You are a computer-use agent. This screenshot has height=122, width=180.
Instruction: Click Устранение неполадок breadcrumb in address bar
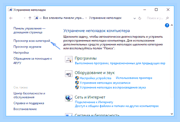105,18
